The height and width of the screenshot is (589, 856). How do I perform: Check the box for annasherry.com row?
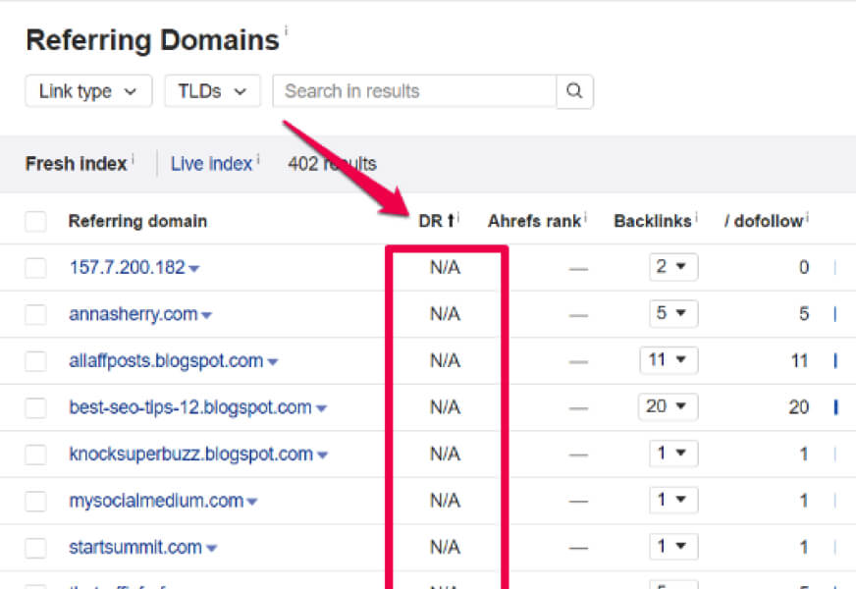click(36, 314)
